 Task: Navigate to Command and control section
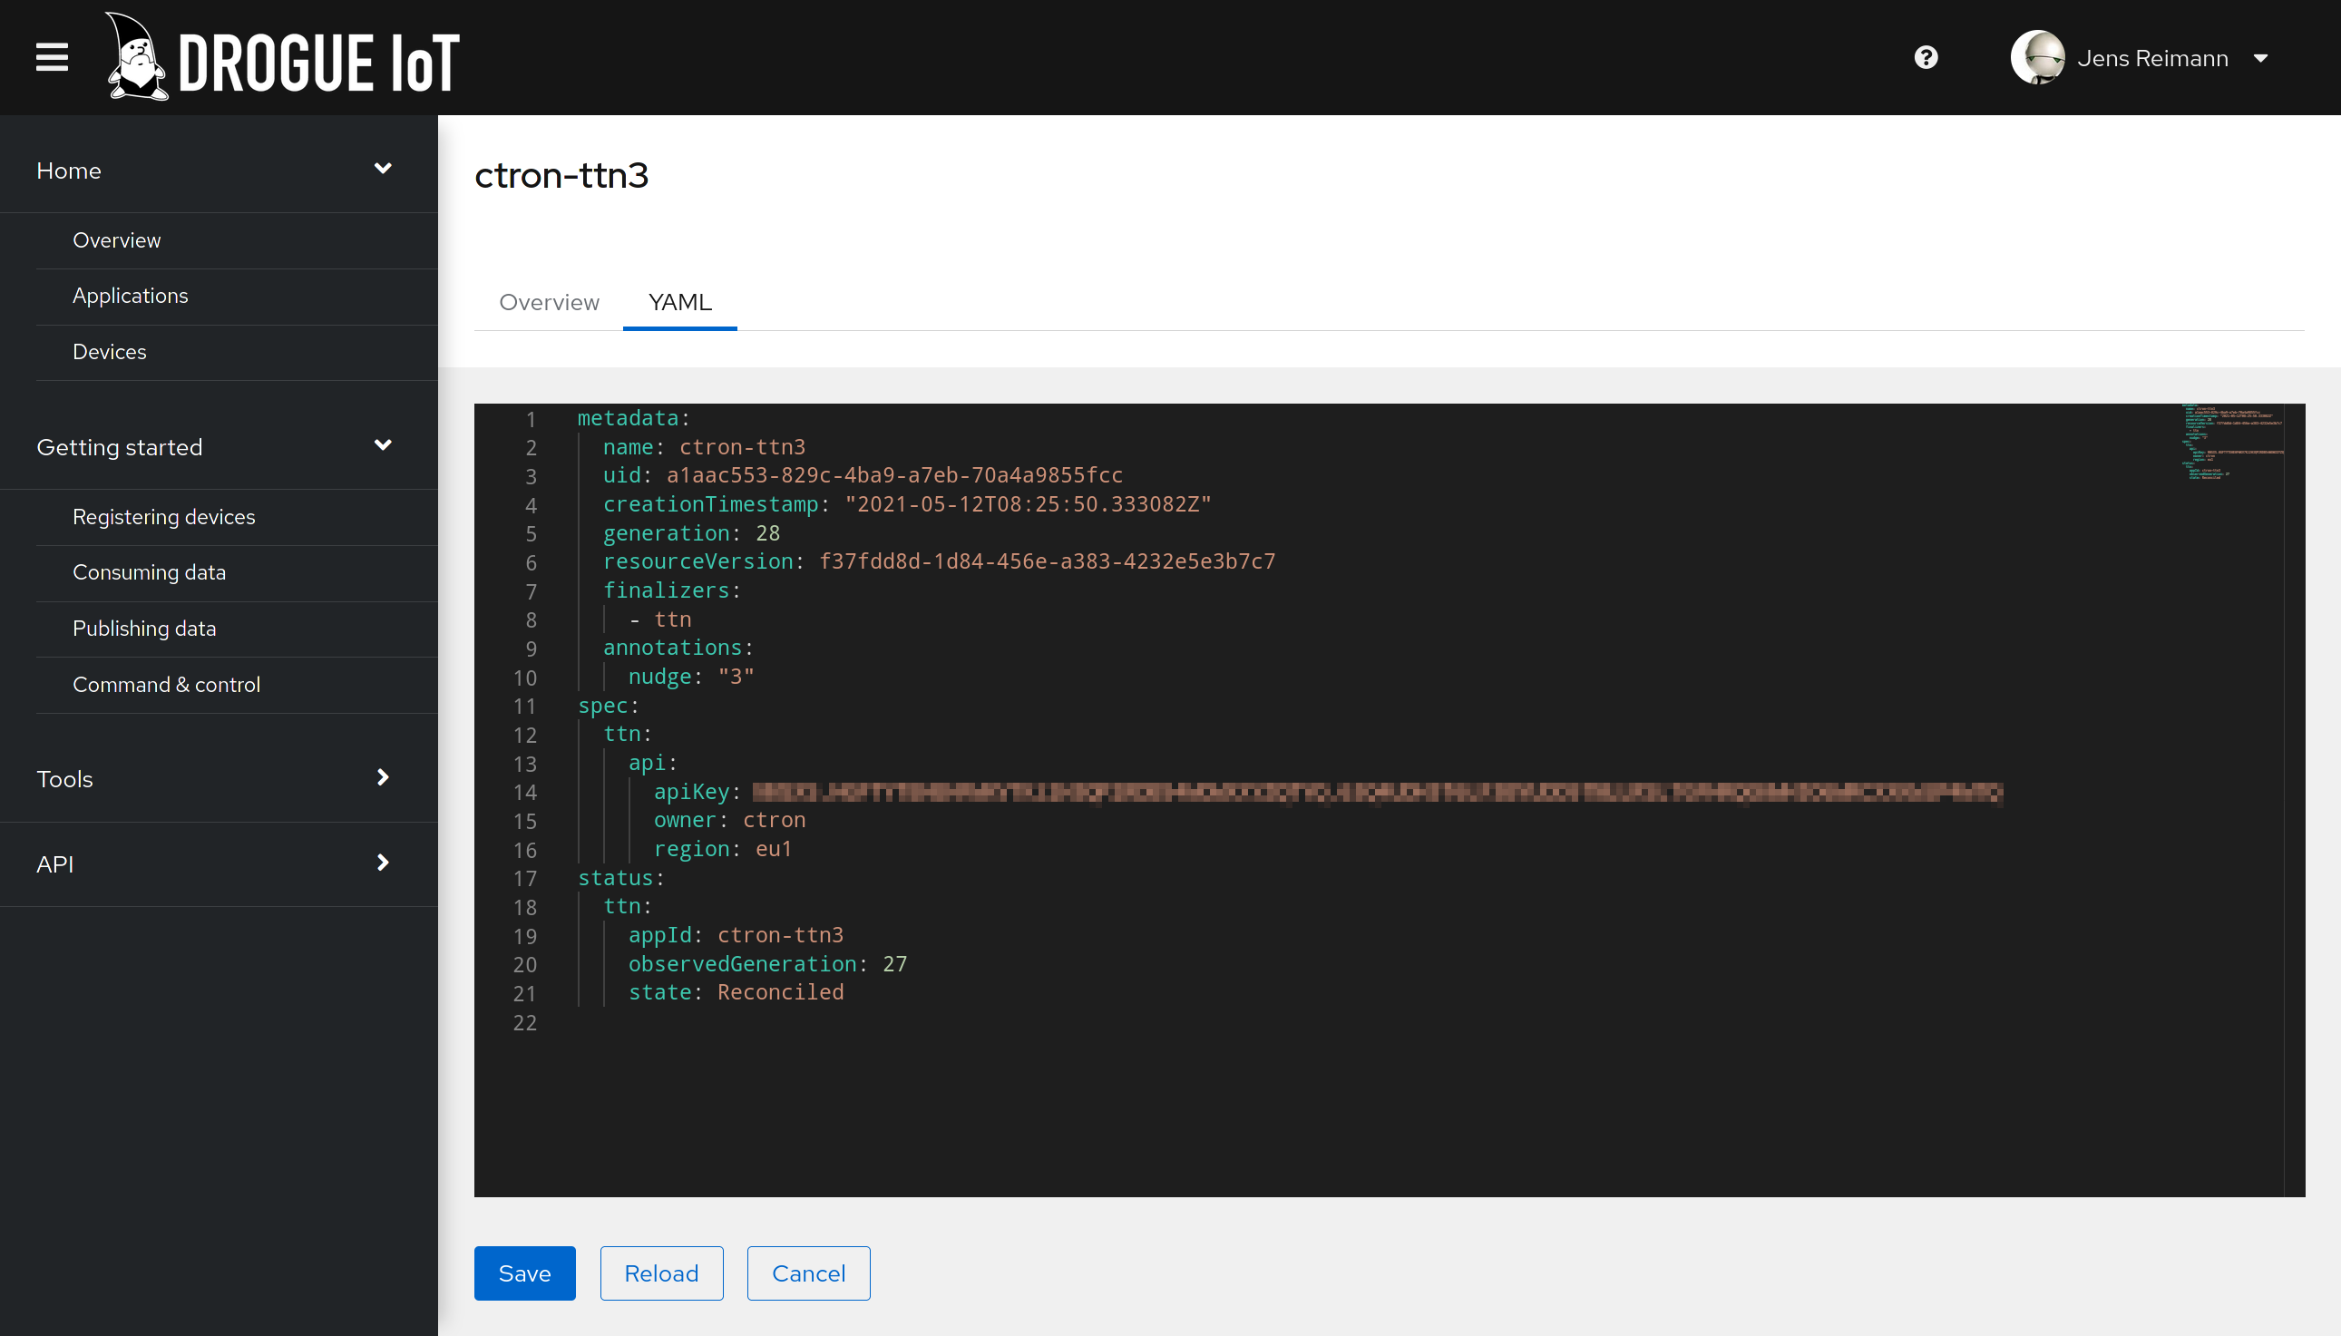click(167, 683)
